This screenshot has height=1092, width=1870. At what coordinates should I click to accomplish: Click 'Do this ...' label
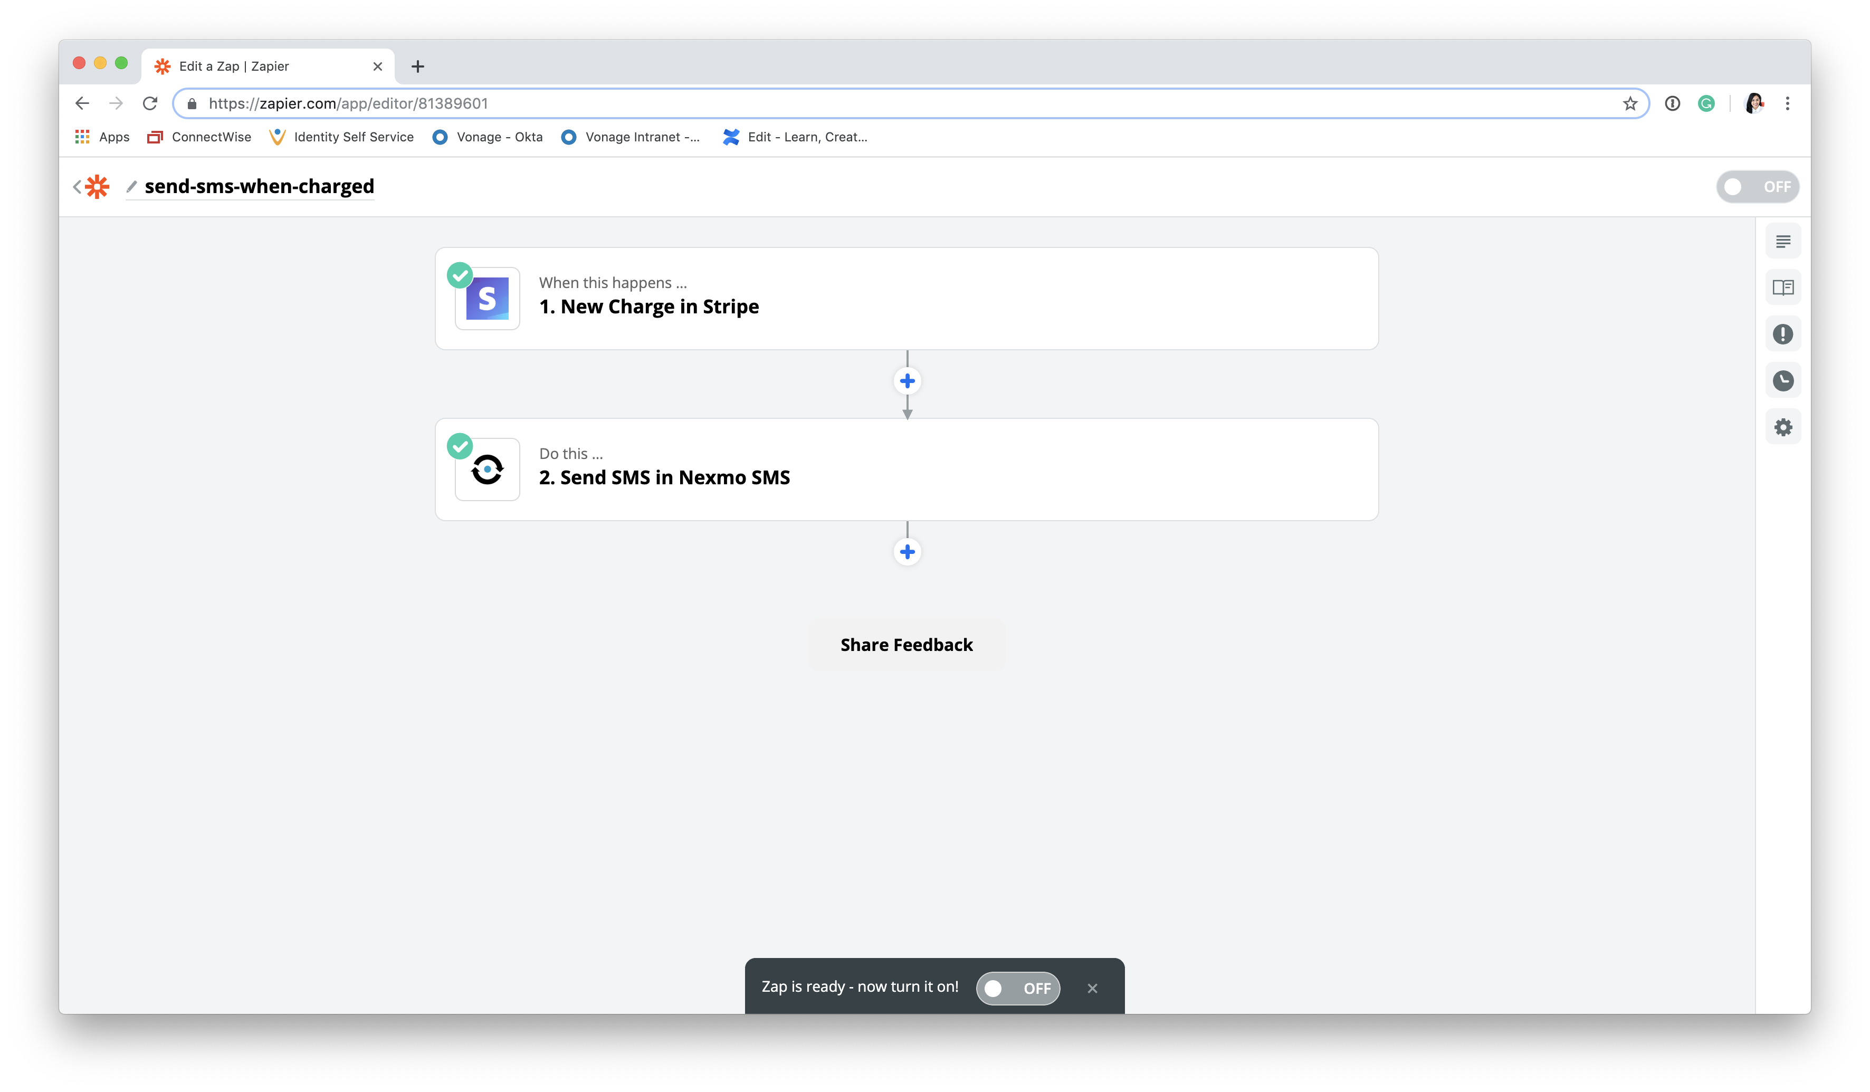pos(570,453)
